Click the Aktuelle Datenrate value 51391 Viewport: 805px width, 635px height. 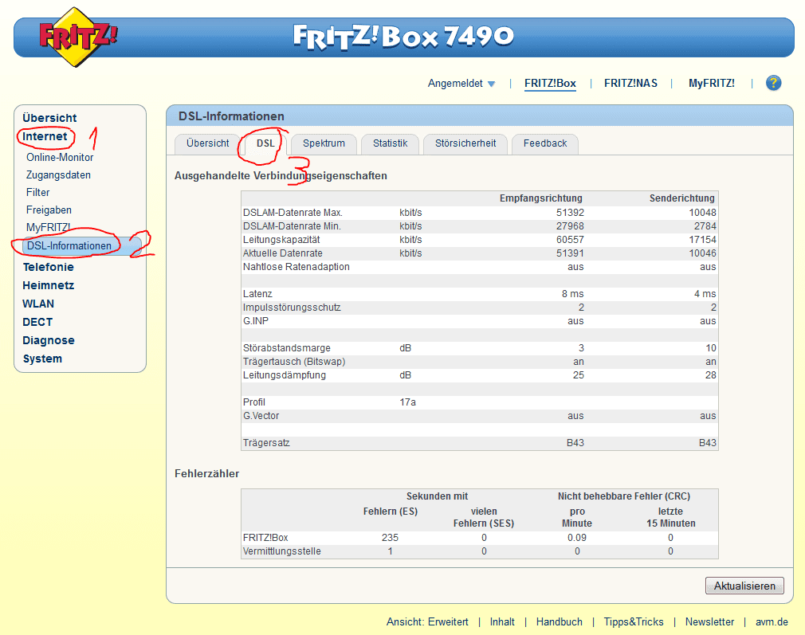click(x=570, y=253)
